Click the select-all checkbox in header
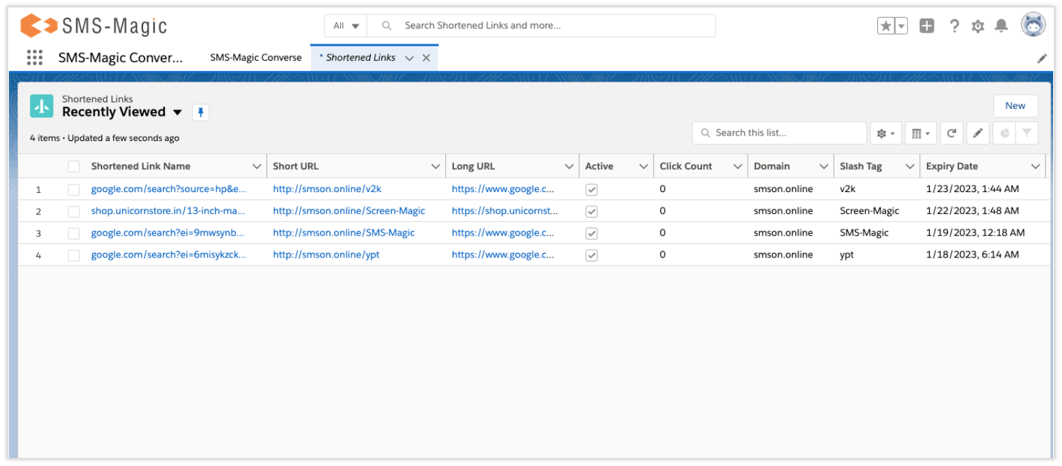 (74, 166)
